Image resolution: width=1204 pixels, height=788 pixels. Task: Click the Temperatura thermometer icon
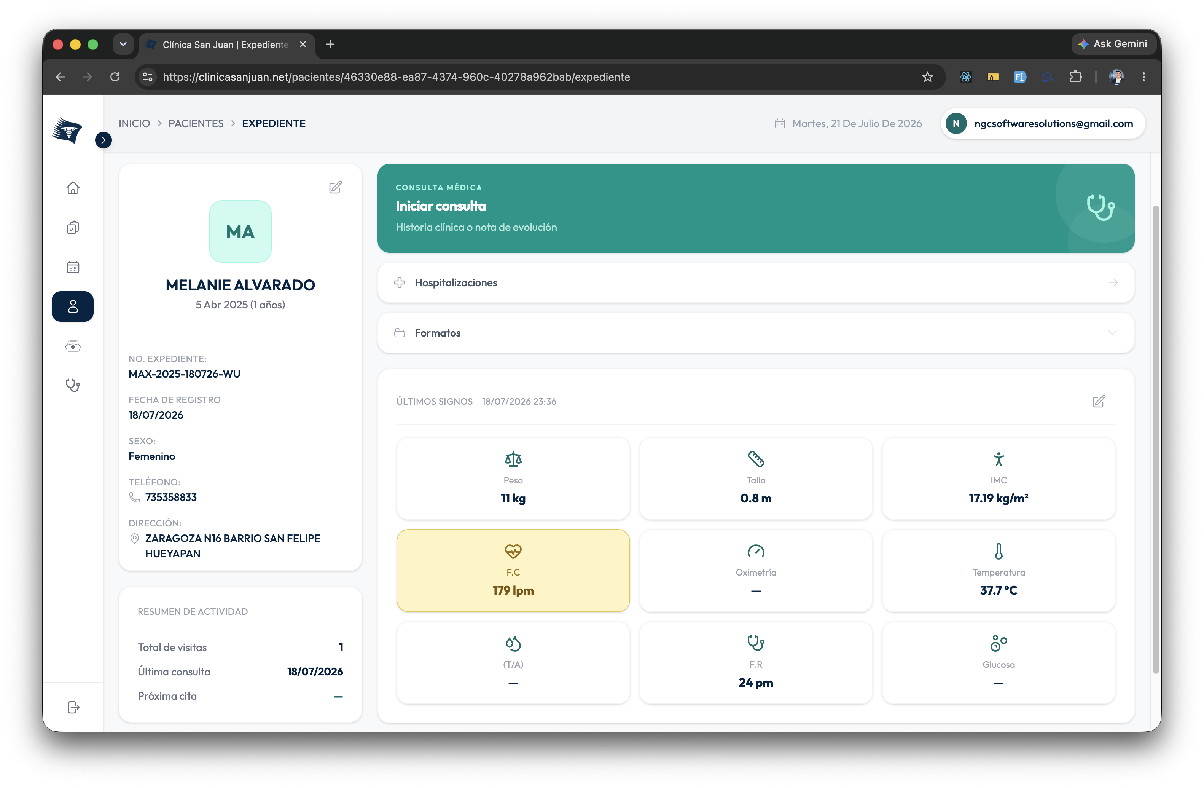coord(999,551)
